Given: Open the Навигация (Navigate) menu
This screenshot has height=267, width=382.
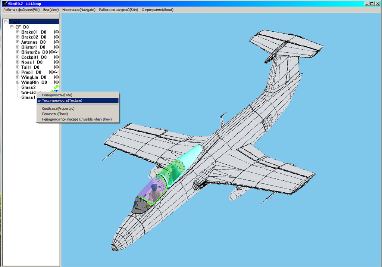Looking at the screenshot, I should coord(79,10).
